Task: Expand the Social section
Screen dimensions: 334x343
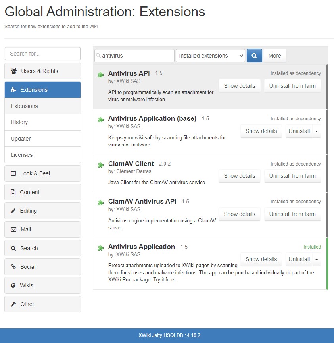Action: tap(42, 267)
